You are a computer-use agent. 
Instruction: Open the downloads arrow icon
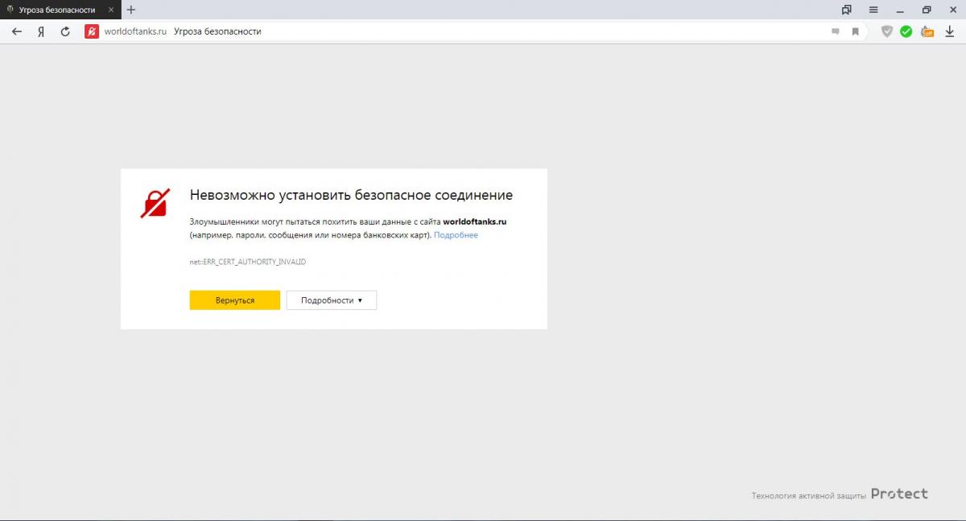click(x=950, y=31)
